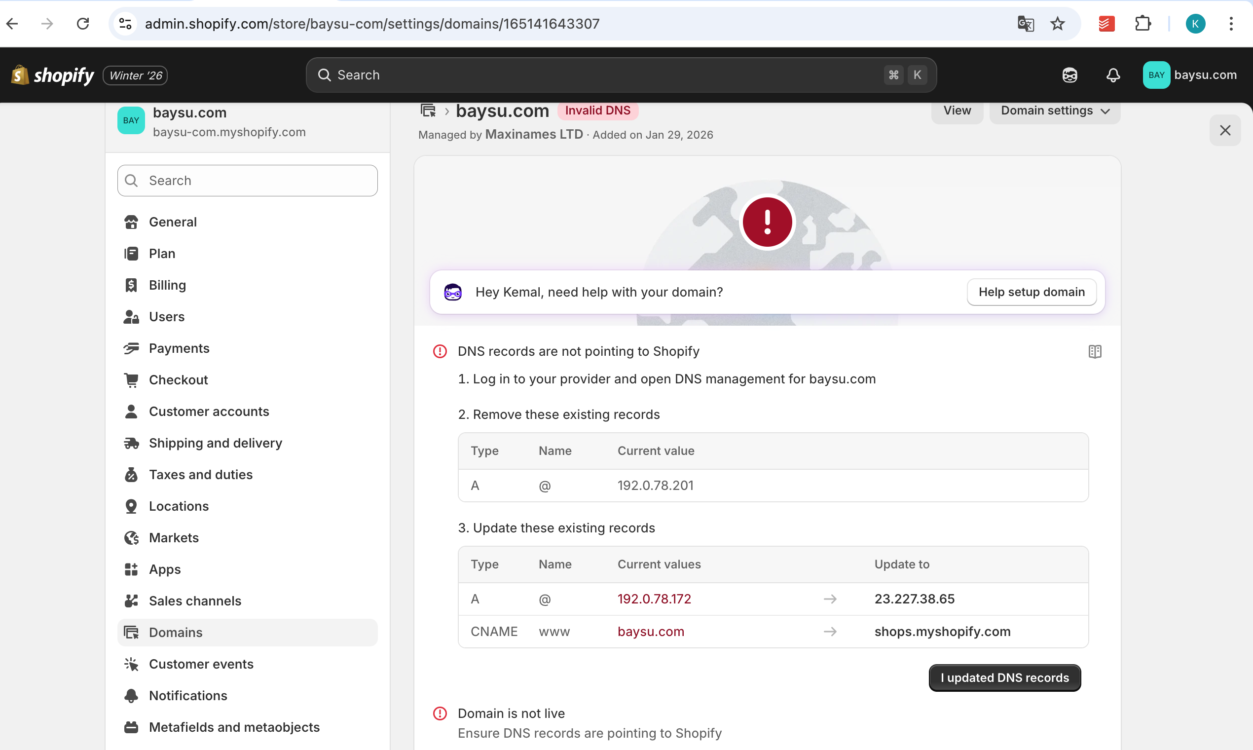
Task: Open the browser extensions puzzle icon
Action: click(x=1143, y=24)
